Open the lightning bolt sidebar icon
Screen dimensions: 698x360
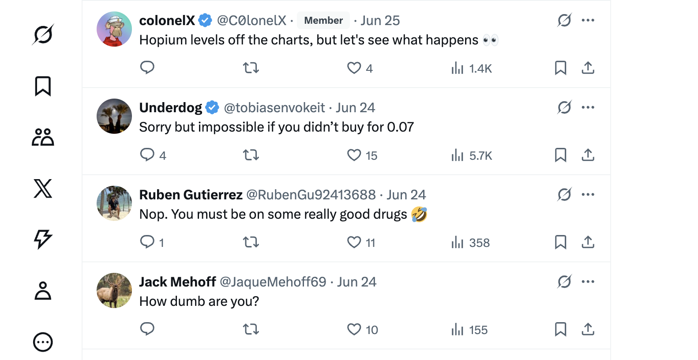click(x=43, y=239)
